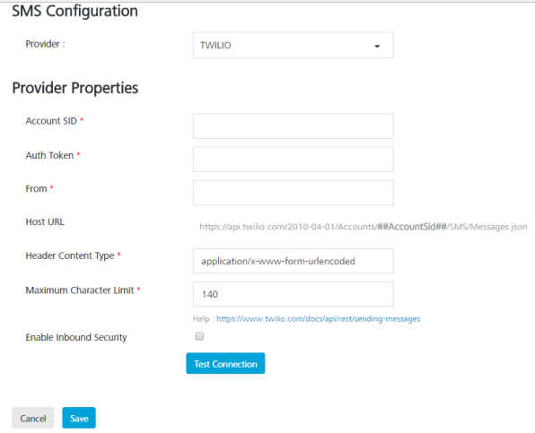Screen dimensions: 535x433
Task: Click the Account SID label
Action: tap(51, 121)
